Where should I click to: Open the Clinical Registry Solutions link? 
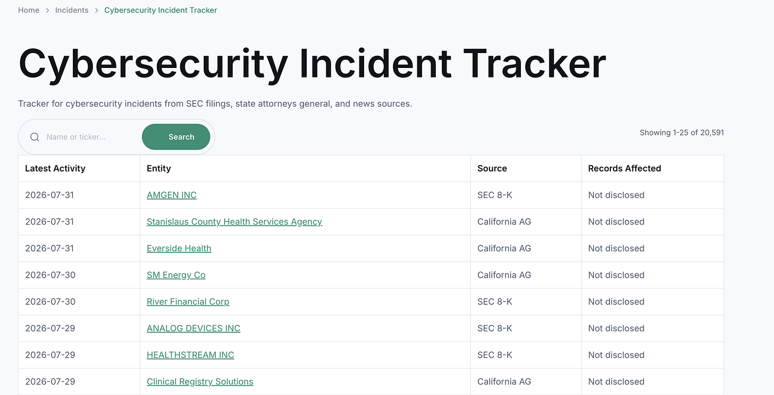click(200, 381)
